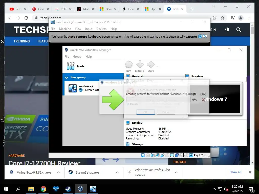Go back to the previous page in Chrome
Image resolution: width=259 pixels, height=194 pixels.
tap(10, 18)
